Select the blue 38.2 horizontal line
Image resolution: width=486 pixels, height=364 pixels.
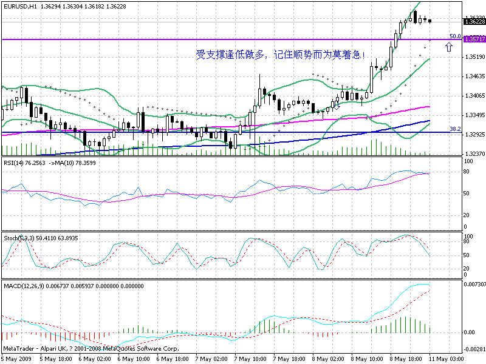pos(231,132)
